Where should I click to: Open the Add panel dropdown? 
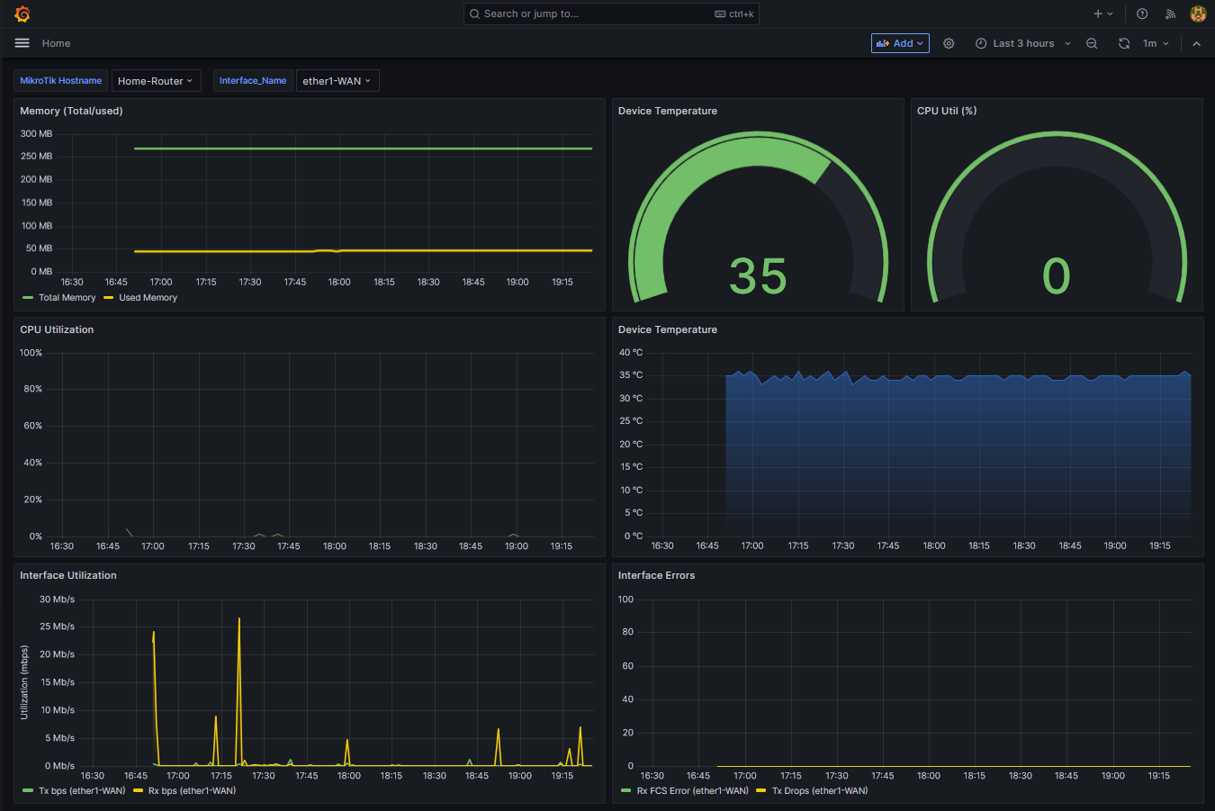(900, 43)
